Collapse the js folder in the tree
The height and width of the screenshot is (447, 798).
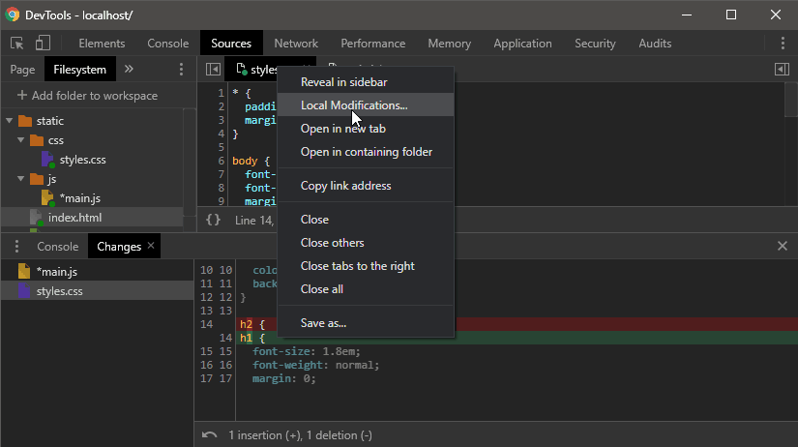[20, 179]
